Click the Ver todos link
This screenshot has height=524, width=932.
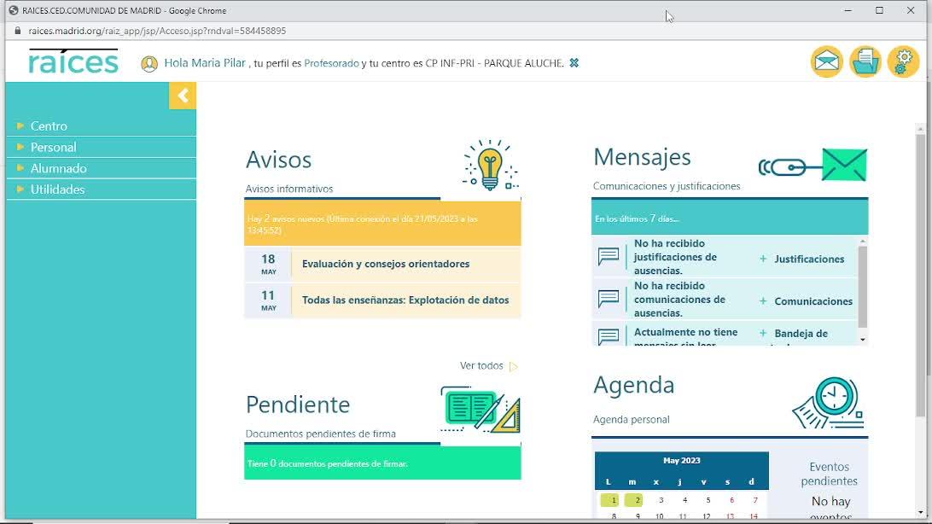coord(481,366)
